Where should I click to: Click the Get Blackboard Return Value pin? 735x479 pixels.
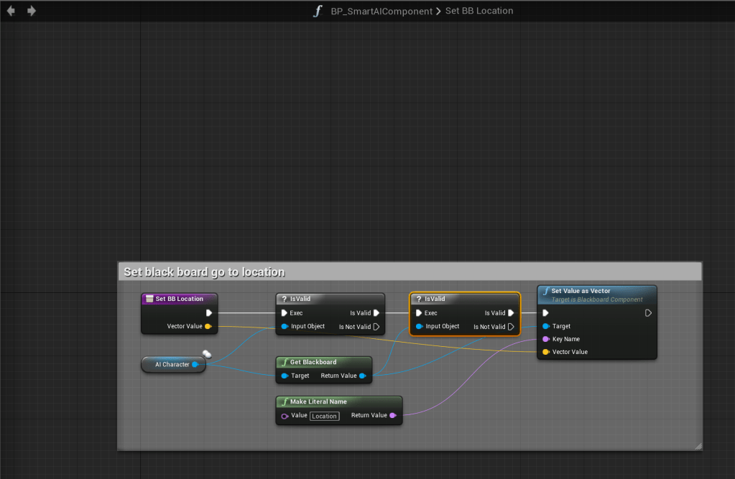[x=362, y=376]
